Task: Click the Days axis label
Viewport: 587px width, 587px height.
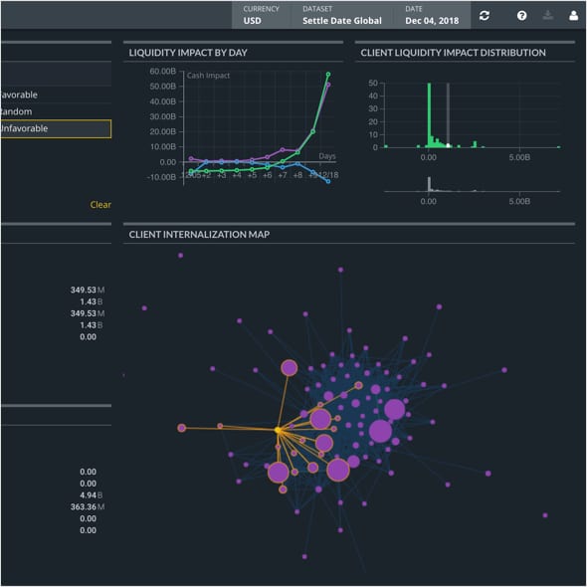Action: click(327, 156)
